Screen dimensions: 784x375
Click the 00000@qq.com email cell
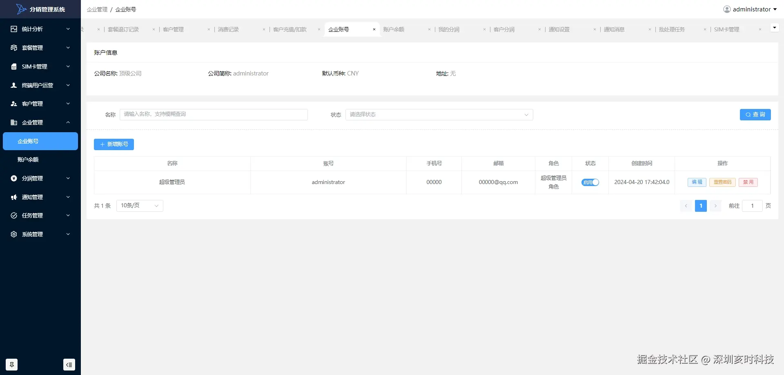point(498,182)
